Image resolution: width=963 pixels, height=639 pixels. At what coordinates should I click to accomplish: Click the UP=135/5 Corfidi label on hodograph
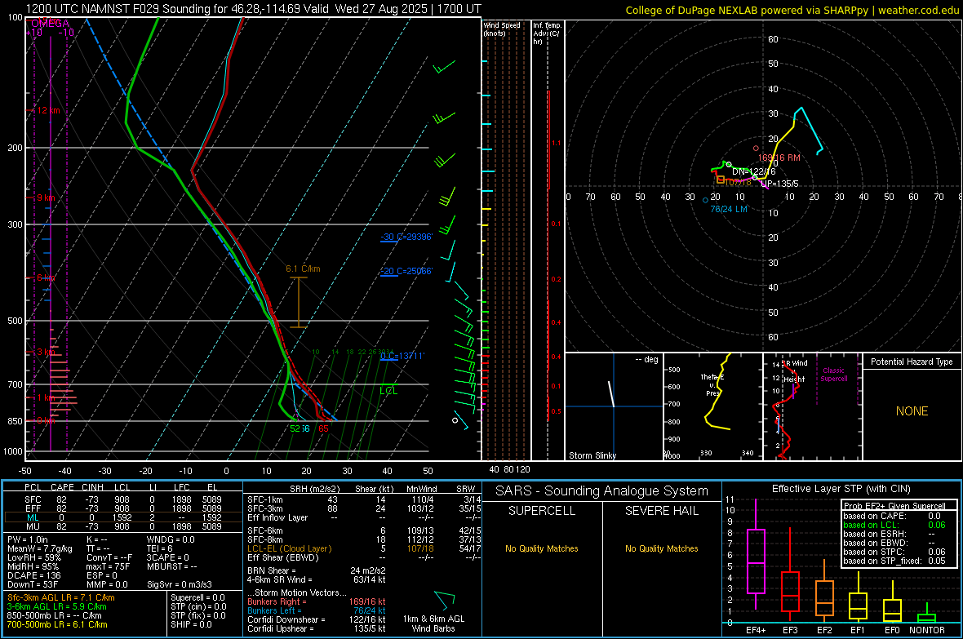[x=779, y=184]
